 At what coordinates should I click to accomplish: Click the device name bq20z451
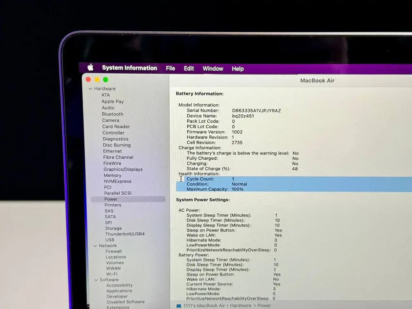pyautogui.click(x=243, y=116)
